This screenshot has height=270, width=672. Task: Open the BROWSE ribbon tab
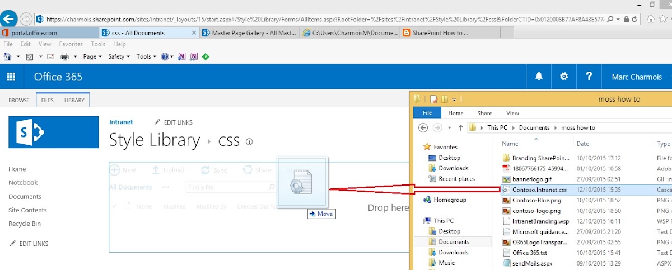(19, 101)
